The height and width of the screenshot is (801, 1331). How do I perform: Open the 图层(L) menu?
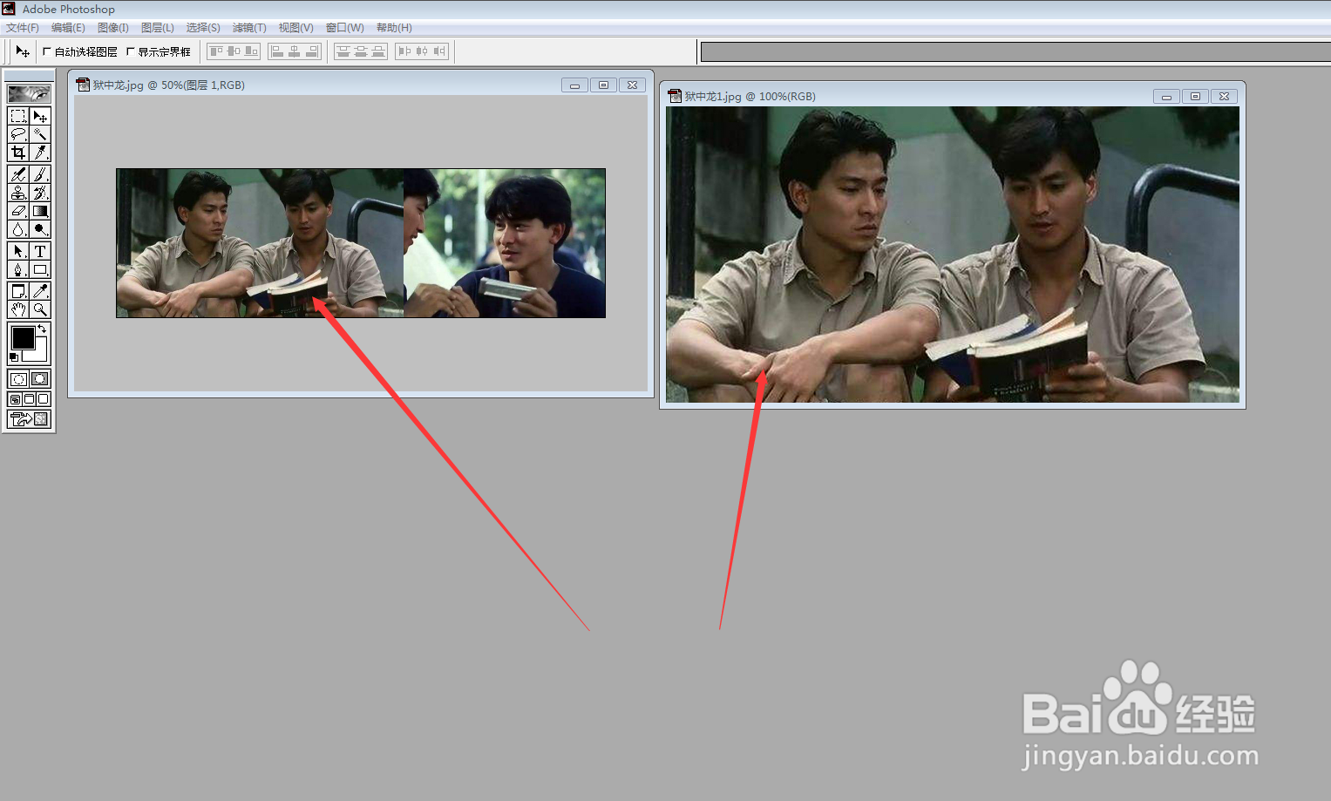coord(158,28)
